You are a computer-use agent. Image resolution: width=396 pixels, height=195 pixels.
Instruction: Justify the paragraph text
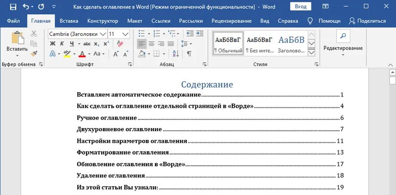(171, 44)
